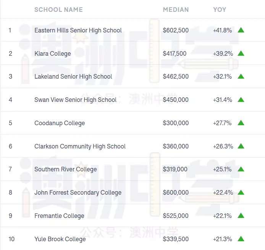This screenshot has width=265, height=250.
Task: Click the $300,000 median for Coodanup College
Action: pyautogui.click(x=176, y=123)
